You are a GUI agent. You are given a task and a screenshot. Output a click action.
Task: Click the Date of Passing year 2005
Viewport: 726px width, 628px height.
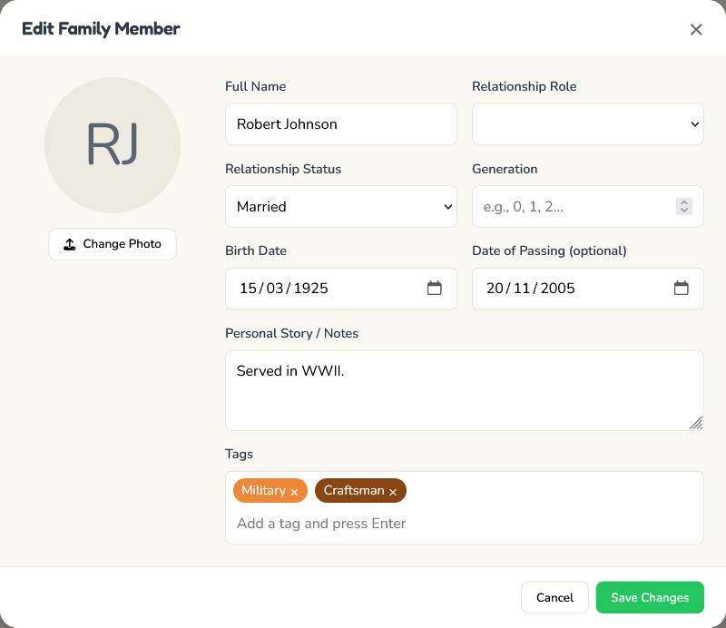click(557, 288)
